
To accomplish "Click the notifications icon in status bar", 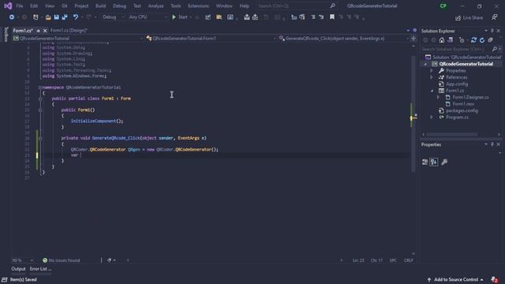I will click(495, 279).
